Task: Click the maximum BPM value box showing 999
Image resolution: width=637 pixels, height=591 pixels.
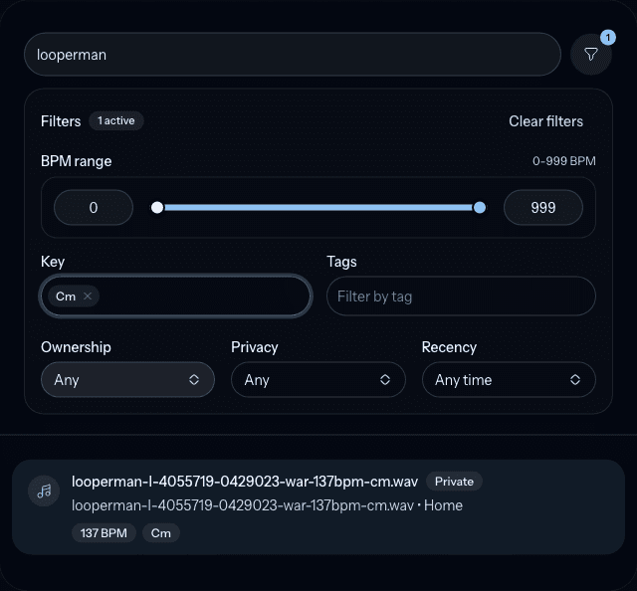Action: coord(543,208)
